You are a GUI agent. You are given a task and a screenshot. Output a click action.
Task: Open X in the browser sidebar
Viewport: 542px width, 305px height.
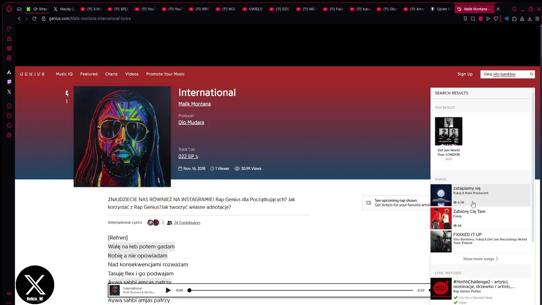[9, 91]
